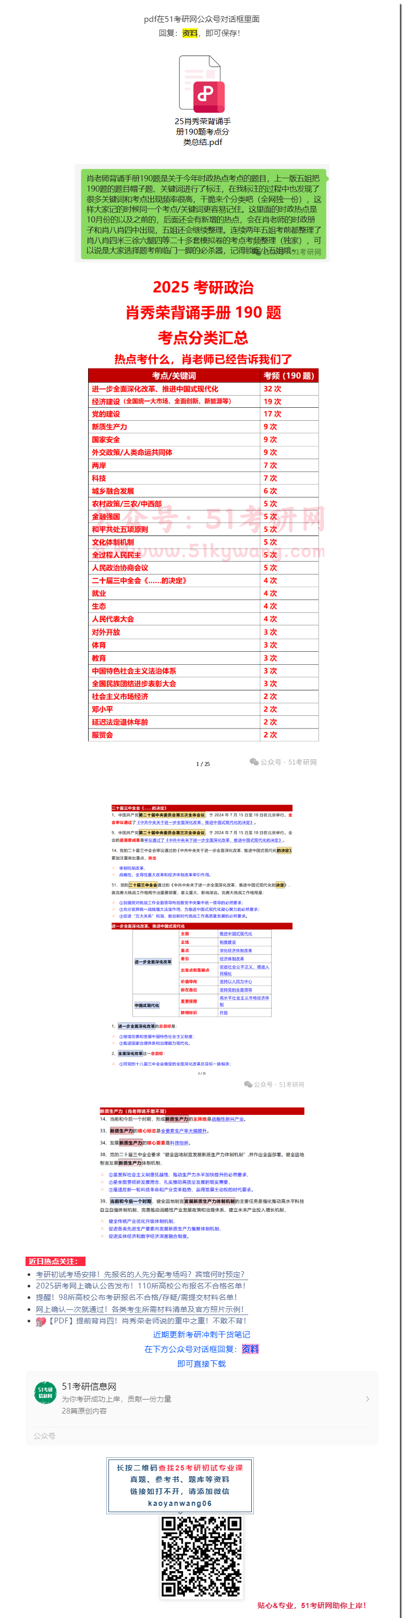This screenshot has height=1618, width=403.
Task: Click text 即可直接下载
Action: pyautogui.click(x=201, y=1363)
